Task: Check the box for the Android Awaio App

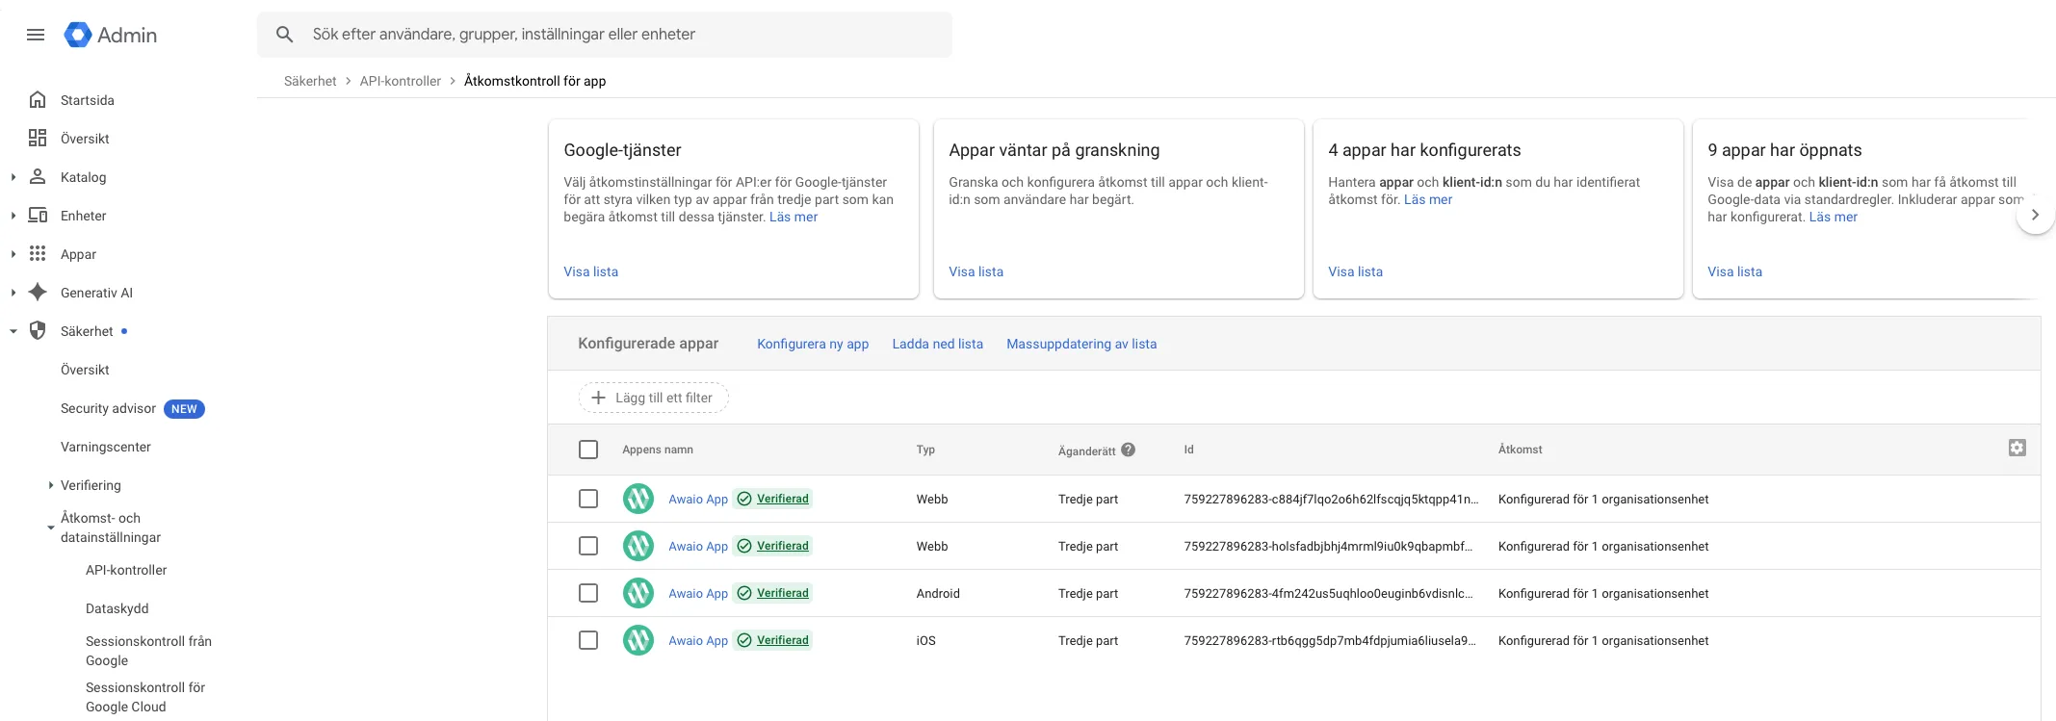Action: coord(588,593)
